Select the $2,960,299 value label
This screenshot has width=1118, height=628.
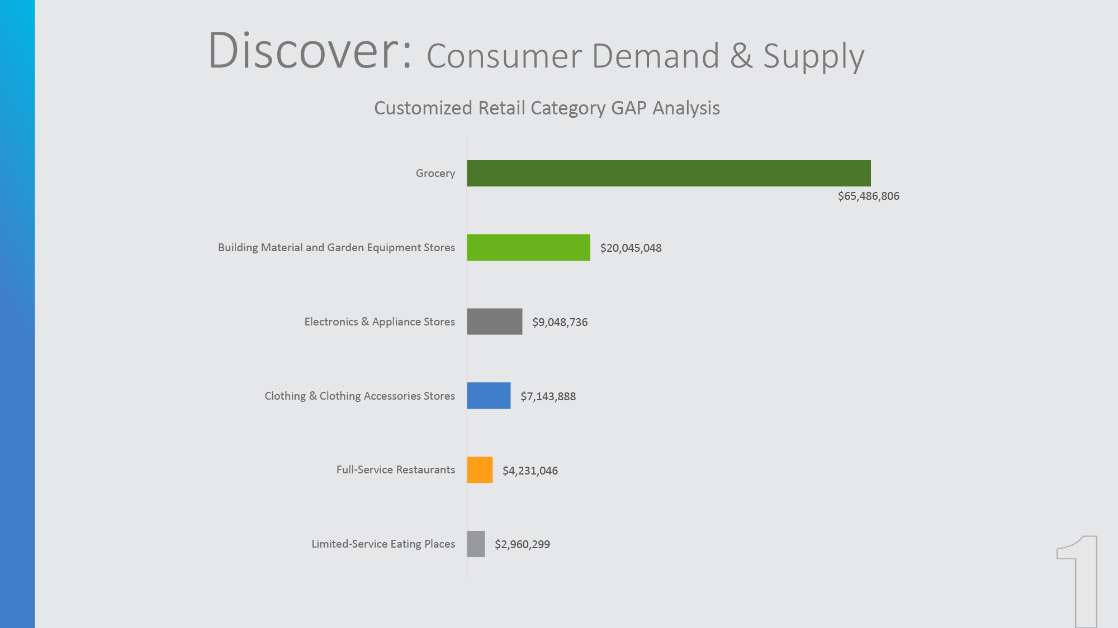[x=522, y=544]
